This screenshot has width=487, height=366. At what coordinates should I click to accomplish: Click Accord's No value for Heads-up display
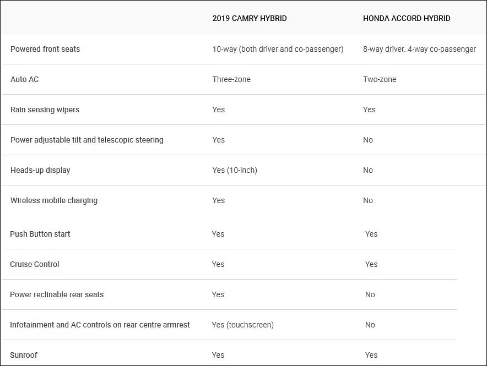click(368, 170)
